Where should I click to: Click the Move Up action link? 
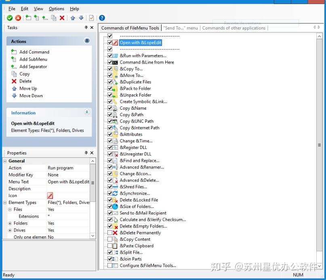24,88
